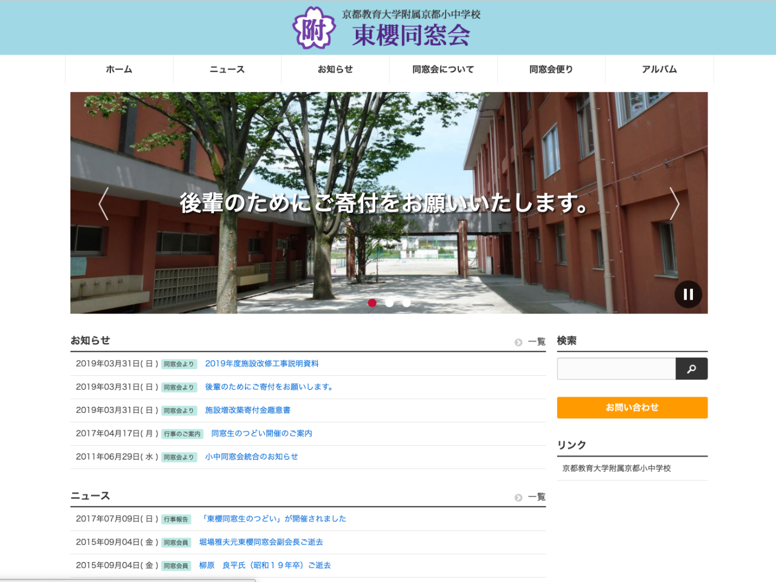Visit 京都教育大学附属京都小中学校 sidebar link
Screen dimensions: 776x582
(x=617, y=469)
